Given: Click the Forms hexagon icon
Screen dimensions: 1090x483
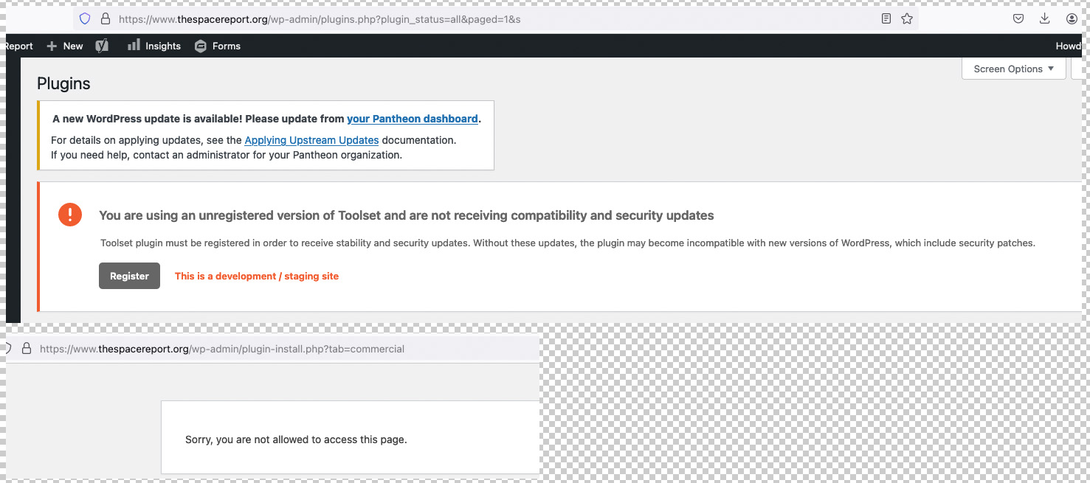Looking at the screenshot, I should pos(200,46).
